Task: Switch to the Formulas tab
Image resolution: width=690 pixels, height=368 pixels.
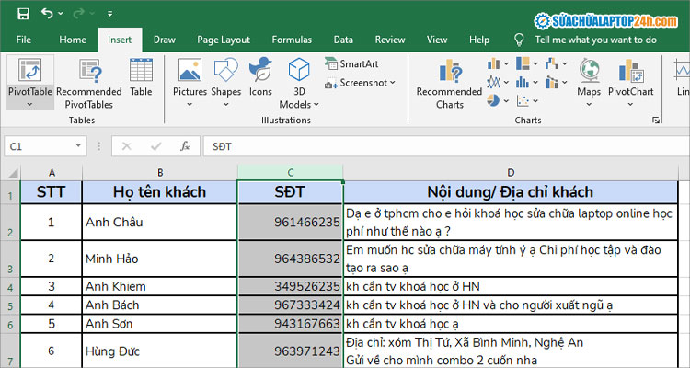Action: coord(293,40)
